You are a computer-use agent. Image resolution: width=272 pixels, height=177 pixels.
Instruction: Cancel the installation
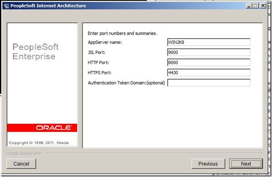[21, 163]
